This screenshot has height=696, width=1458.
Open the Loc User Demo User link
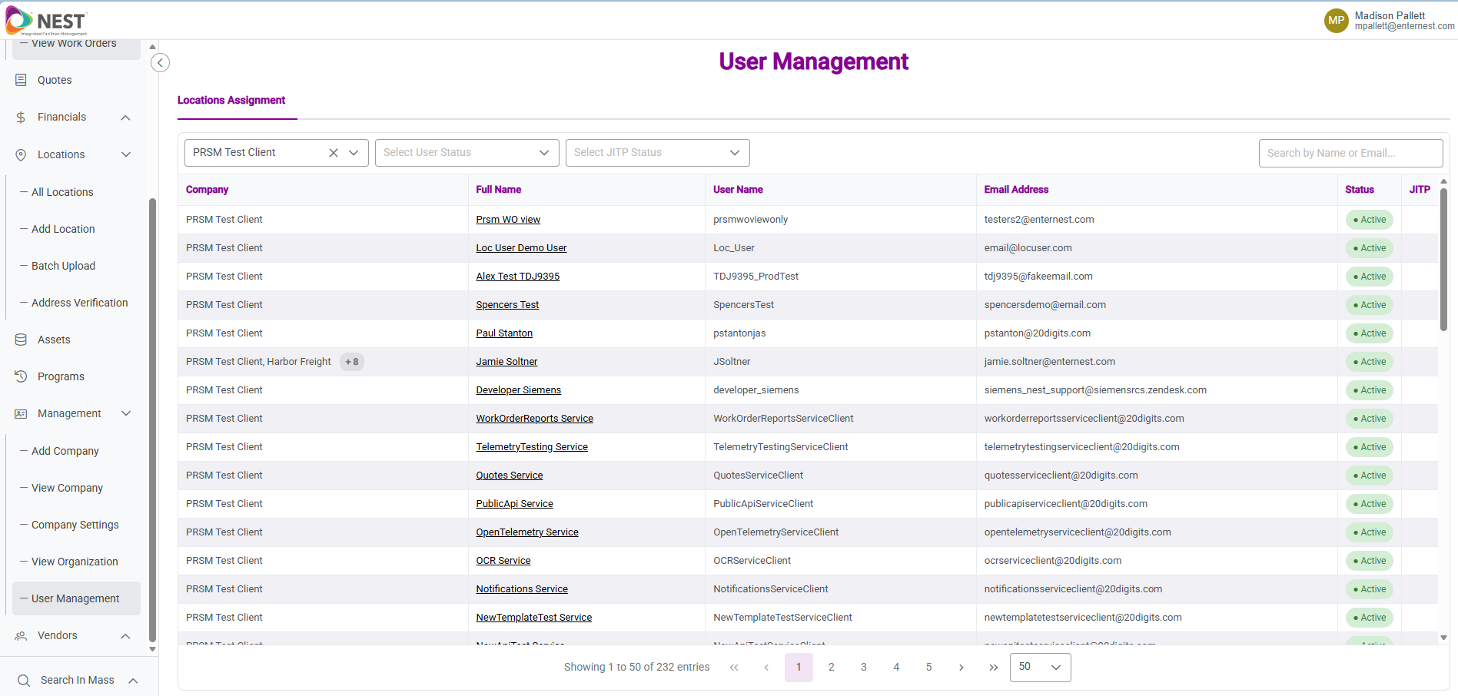coord(521,248)
